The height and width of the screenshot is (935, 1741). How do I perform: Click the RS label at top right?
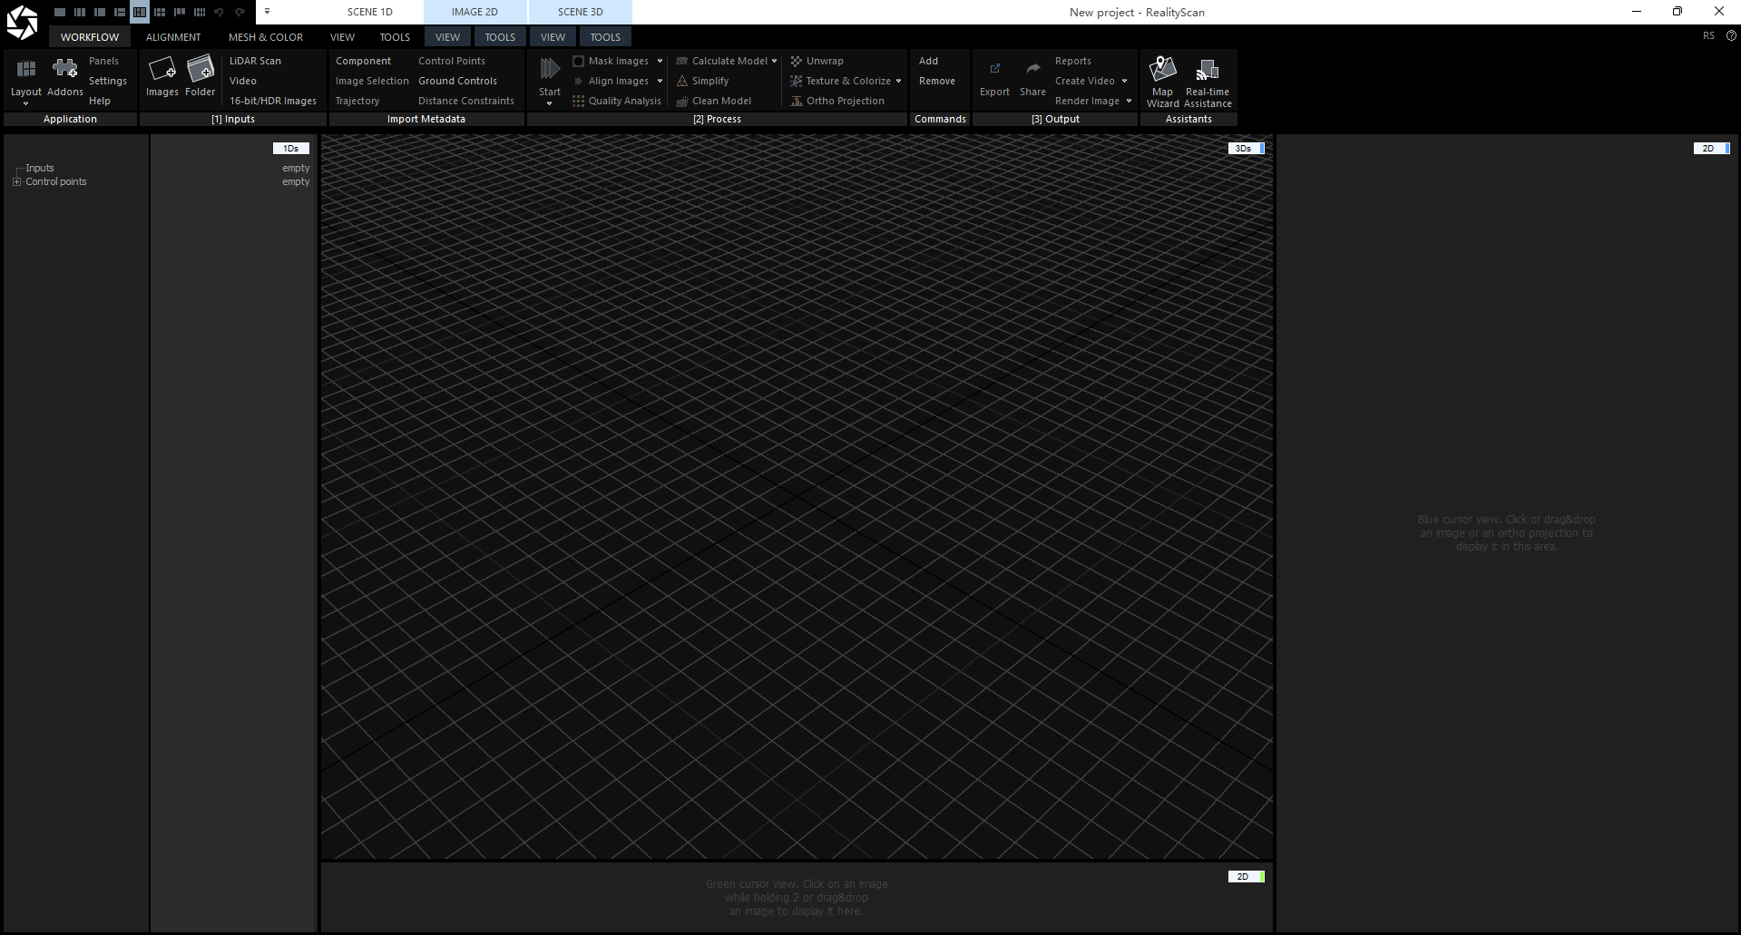pos(1708,36)
